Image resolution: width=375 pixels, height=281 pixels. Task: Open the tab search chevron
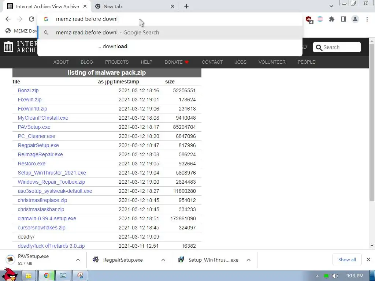tap(331, 7)
